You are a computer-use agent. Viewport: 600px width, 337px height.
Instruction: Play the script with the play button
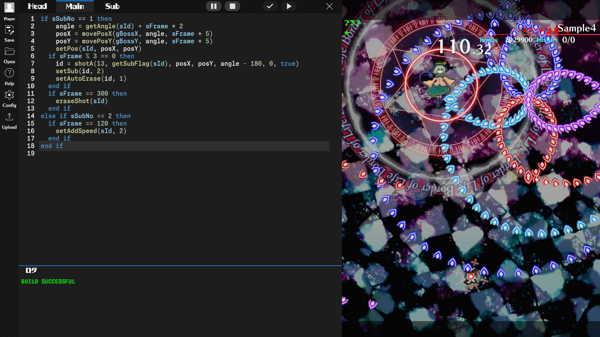[x=288, y=6]
